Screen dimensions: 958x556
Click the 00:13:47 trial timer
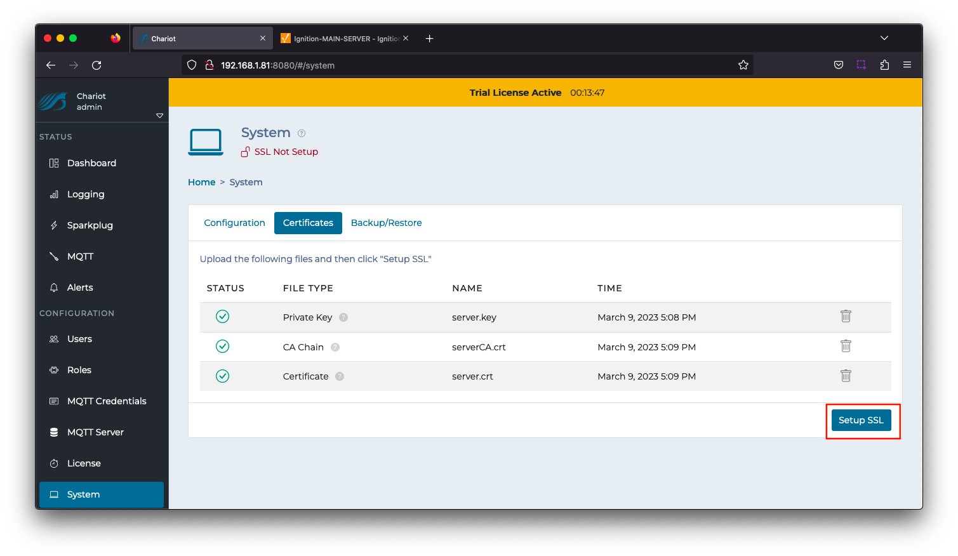[587, 93]
